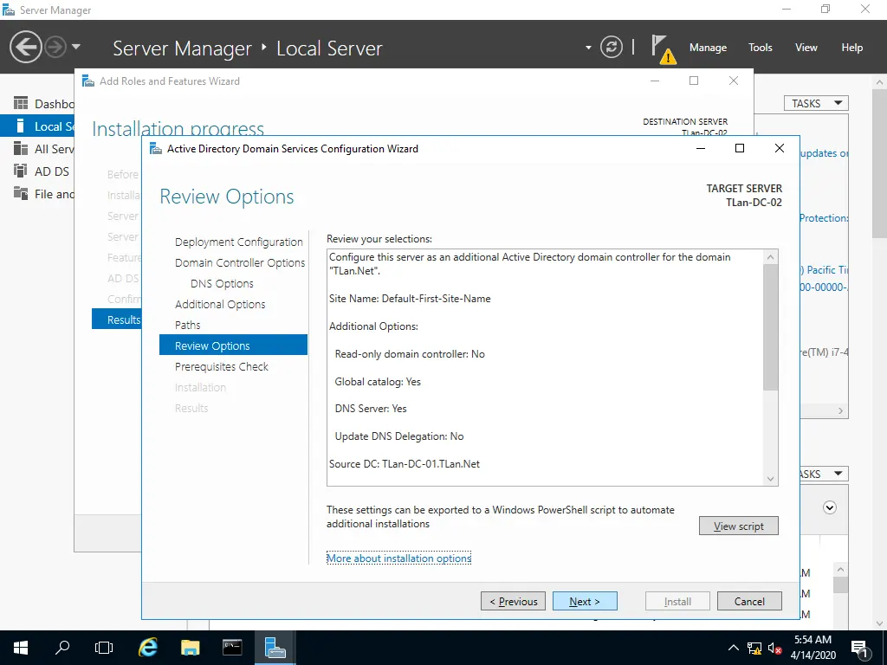
Task: Click the Server Manager title bar icon
Action: [x=9, y=10]
